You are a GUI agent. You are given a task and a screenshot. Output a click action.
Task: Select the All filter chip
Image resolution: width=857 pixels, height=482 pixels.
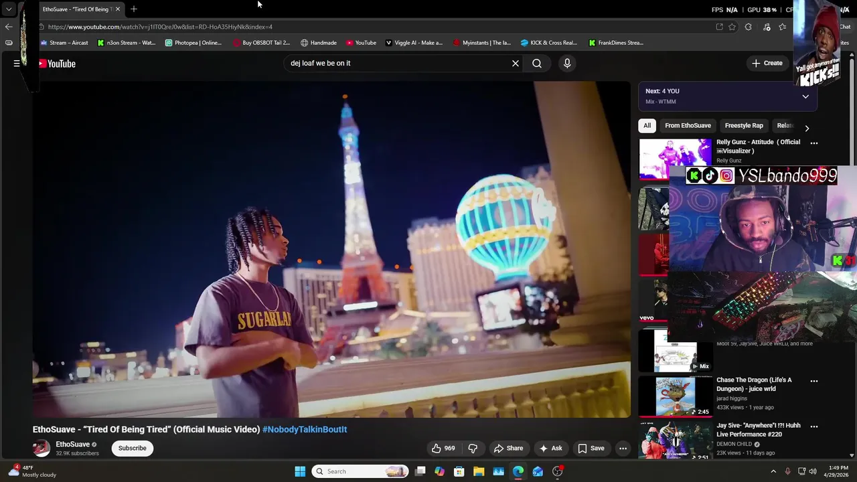point(647,126)
